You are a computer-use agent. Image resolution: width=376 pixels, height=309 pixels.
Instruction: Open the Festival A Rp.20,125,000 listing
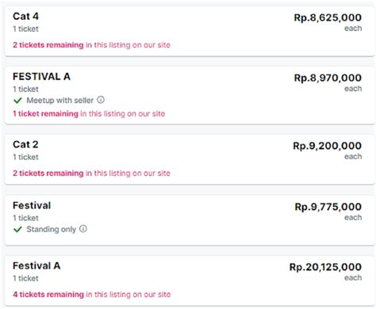190,280
